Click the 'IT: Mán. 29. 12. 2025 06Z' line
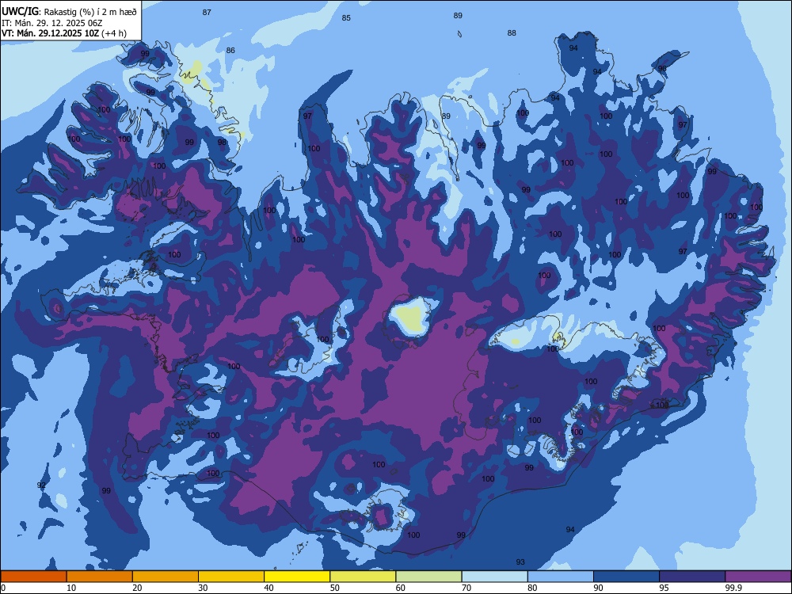 click(x=52, y=23)
